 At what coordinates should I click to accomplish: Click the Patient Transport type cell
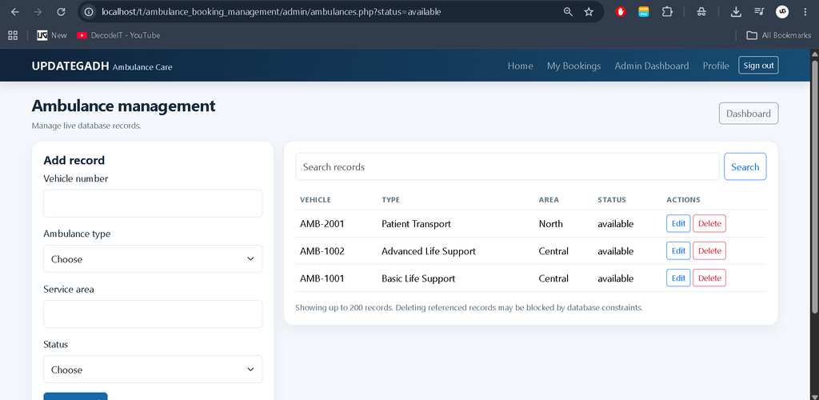pos(416,224)
